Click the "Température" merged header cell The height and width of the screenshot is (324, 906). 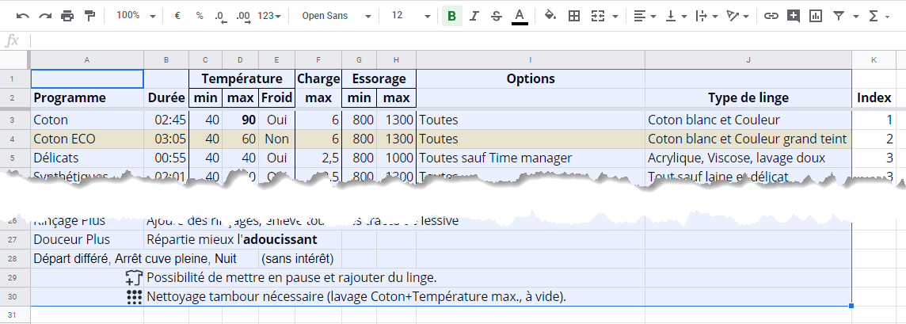coord(242,78)
